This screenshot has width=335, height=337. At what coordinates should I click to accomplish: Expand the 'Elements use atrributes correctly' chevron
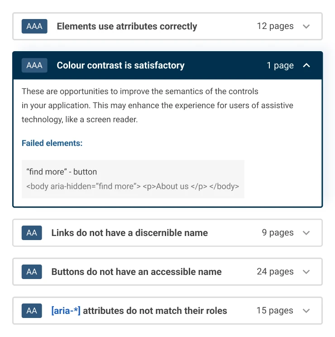click(306, 26)
